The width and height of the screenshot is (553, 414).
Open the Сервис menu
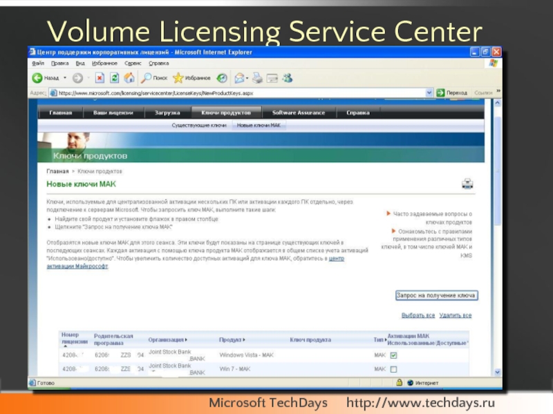click(x=133, y=63)
